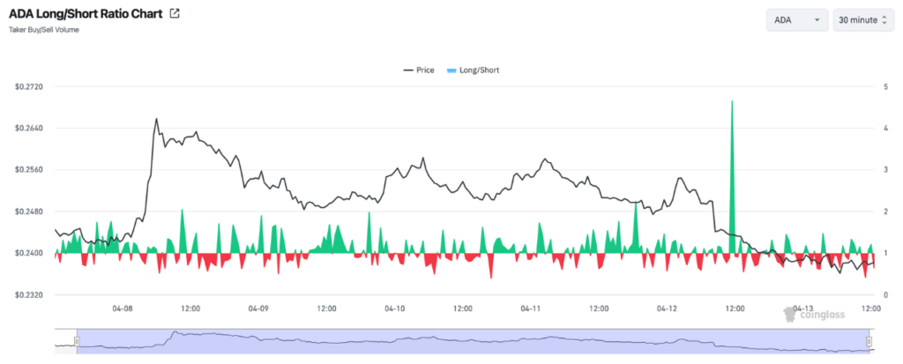Click the price peak near 04-08
The image size is (903, 364).
click(x=156, y=119)
